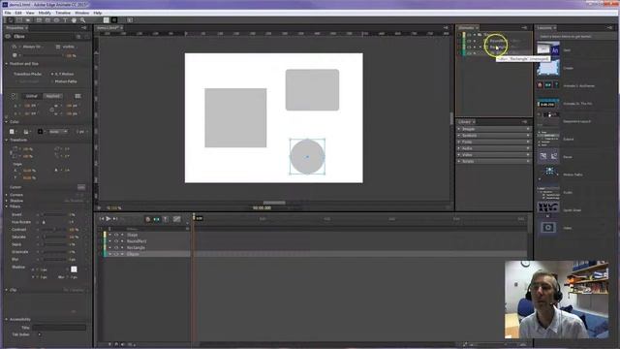Add item via Symbols plus icon
The image size is (620, 349).
528,136
